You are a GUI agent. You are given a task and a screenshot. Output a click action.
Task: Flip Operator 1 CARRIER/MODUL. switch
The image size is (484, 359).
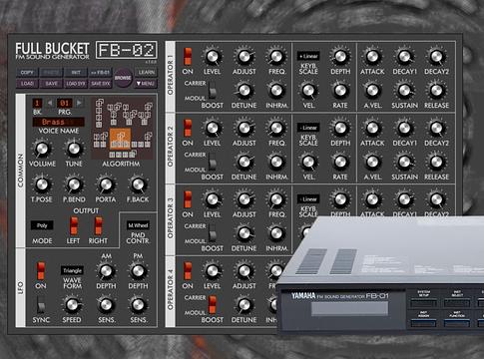[x=213, y=91]
